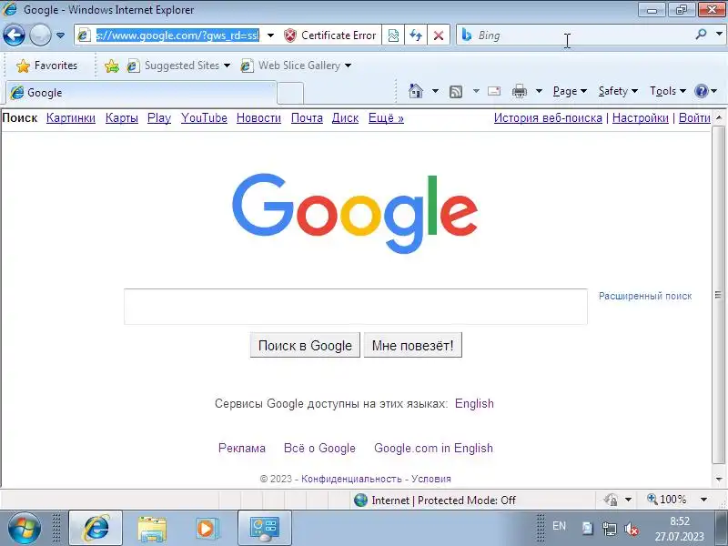This screenshot has width=728, height=546.
Task: Launch Windows Media Player from taskbar
Action: (x=206, y=529)
